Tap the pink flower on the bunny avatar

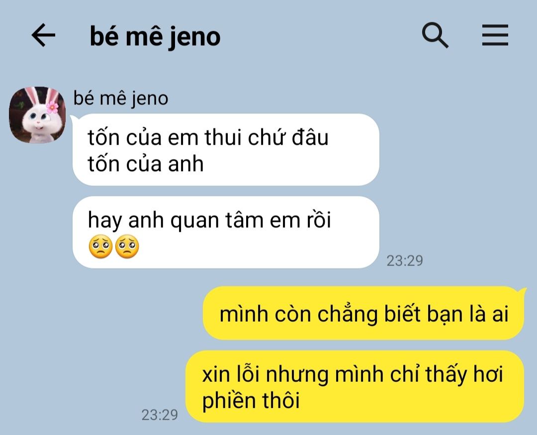[x=52, y=107]
